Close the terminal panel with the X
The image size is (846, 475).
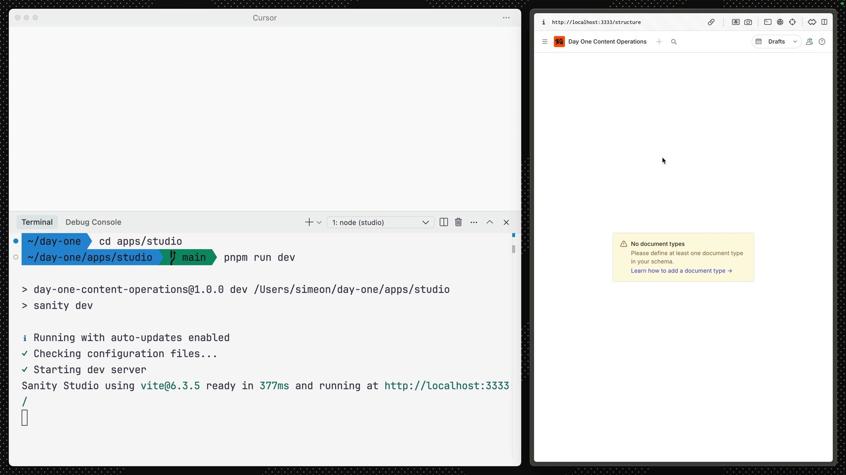506,222
